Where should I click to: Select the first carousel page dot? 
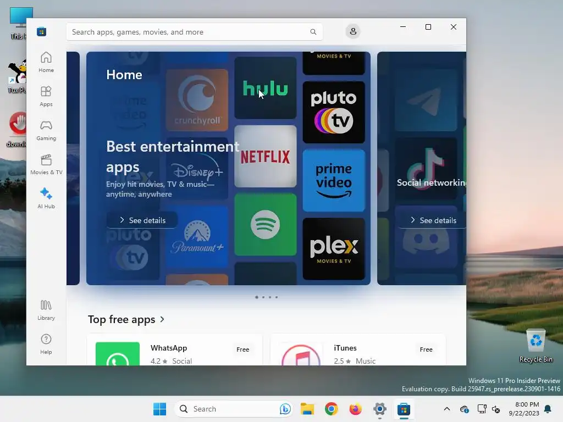click(x=256, y=297)
